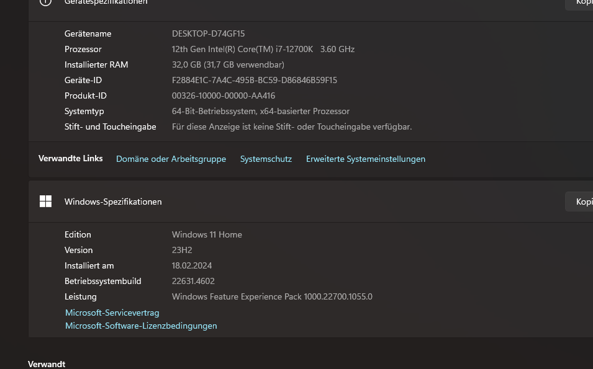Screen dimensions: 593x369
Task: Open the Systemschutz link
Action: [266, 159]
